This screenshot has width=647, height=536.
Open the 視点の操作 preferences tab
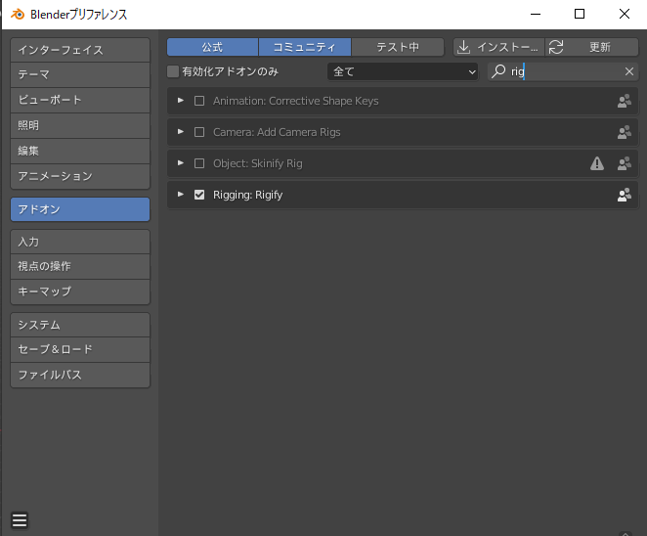point(80,266)
